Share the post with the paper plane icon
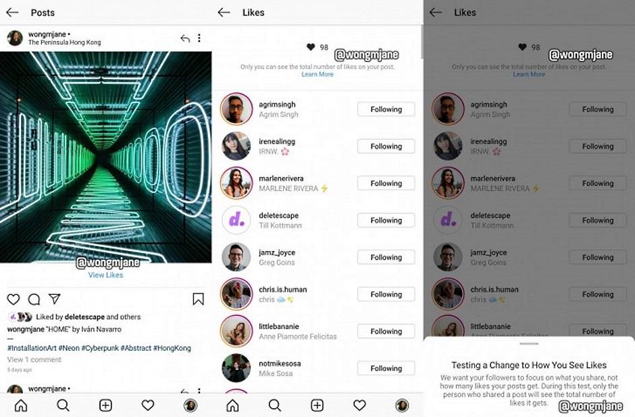The image size is (635, 417). [54, 299]
